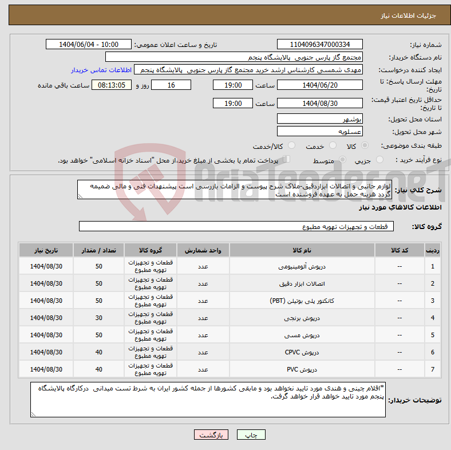Click the تعداد / مقدار column header
The image size is (451, 450).
tap(98, 250)
